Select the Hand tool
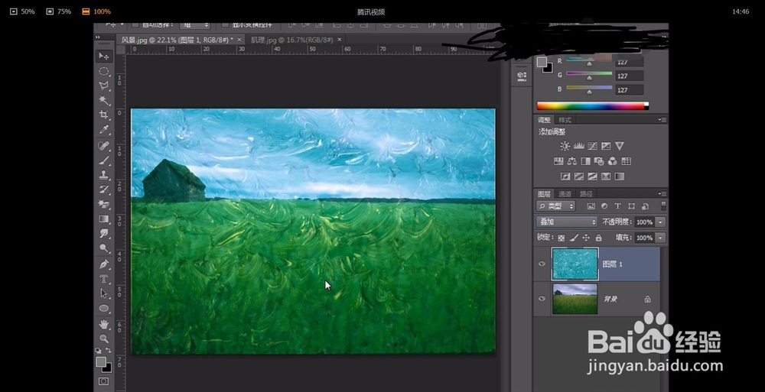Image resolution: width=765 pixels, height=392 pixels. [104, 324]
